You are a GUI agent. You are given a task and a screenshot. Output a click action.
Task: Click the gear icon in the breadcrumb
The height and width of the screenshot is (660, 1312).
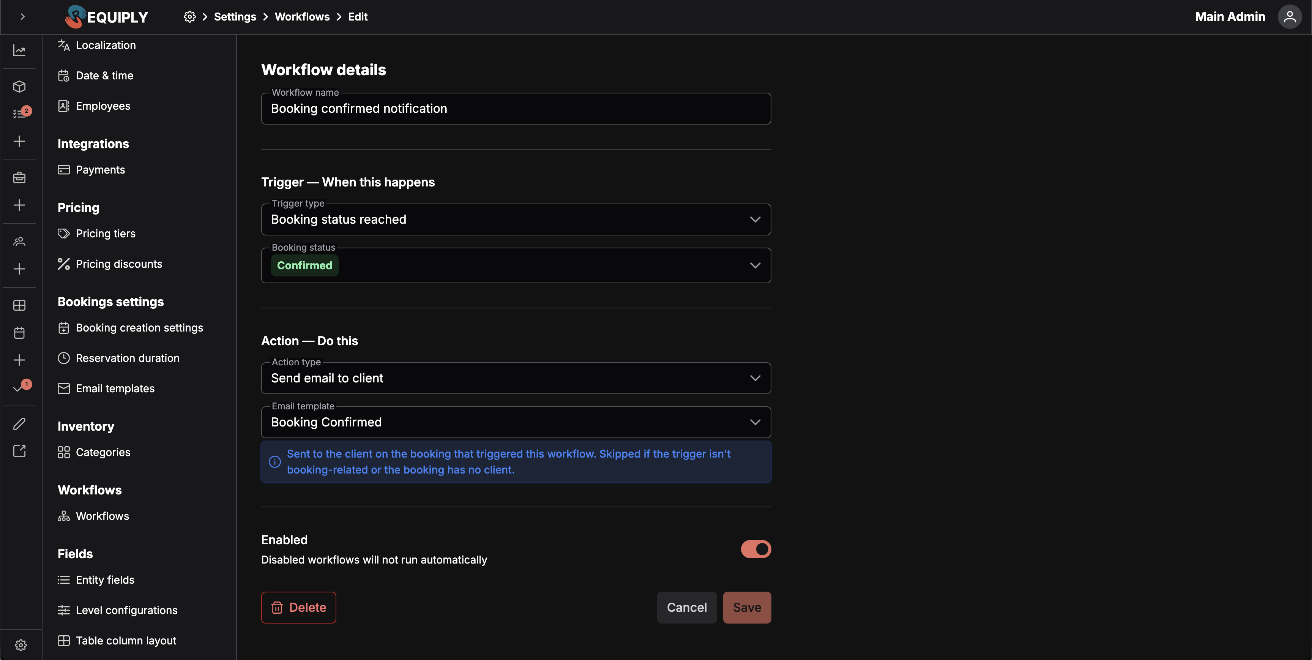[189, 17]
